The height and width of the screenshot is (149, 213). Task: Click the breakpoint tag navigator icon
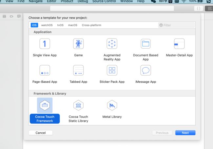point(11,17)
